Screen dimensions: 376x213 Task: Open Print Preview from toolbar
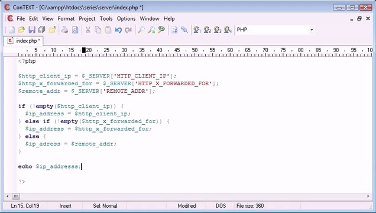tap(75, 30)
